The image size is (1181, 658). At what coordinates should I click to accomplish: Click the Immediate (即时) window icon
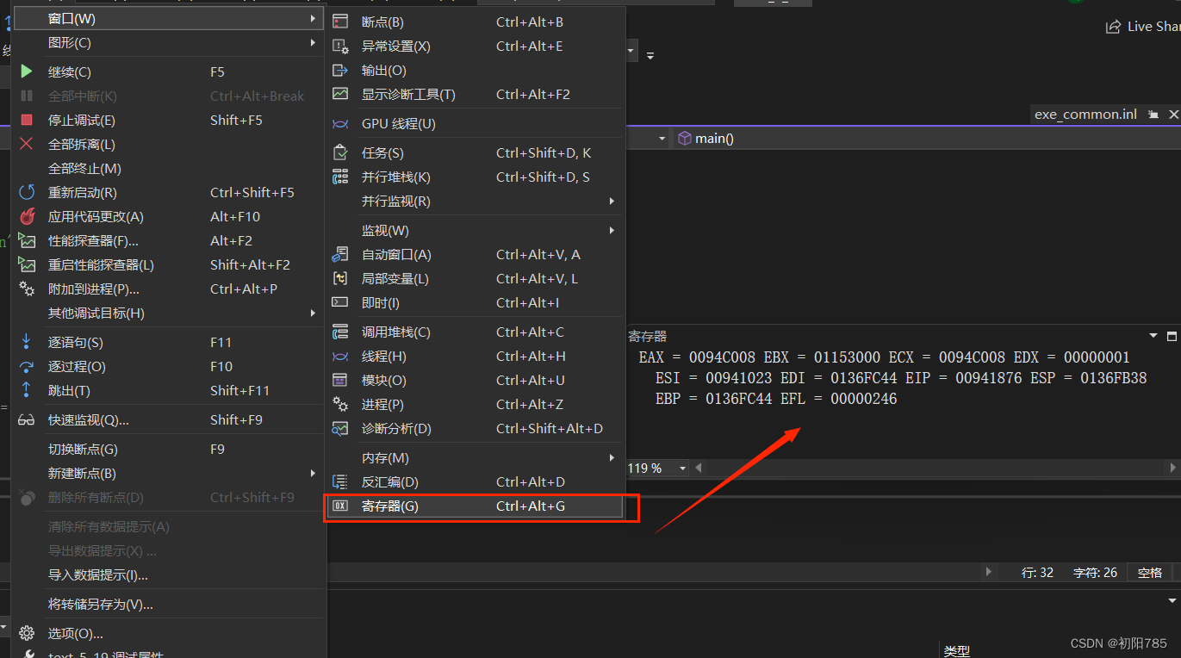click(340, 302)
